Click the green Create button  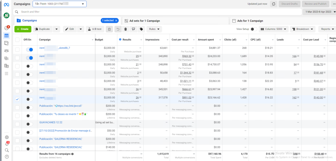(x=23, y=29)
